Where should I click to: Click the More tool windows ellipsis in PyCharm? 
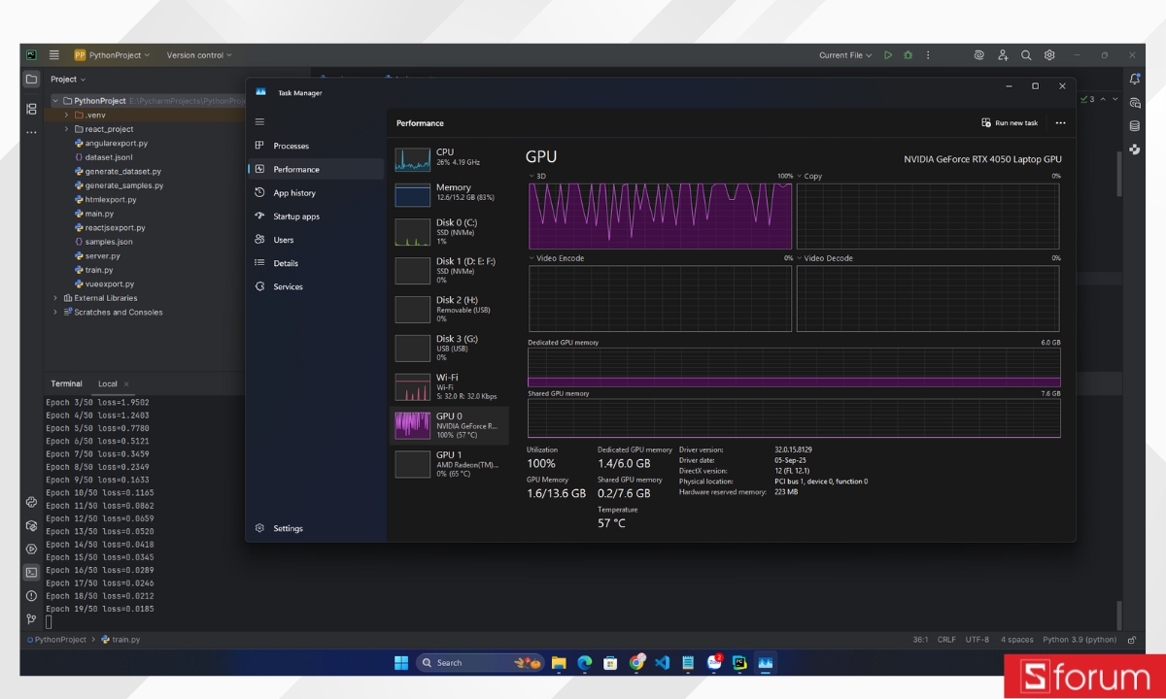[31, 132]
